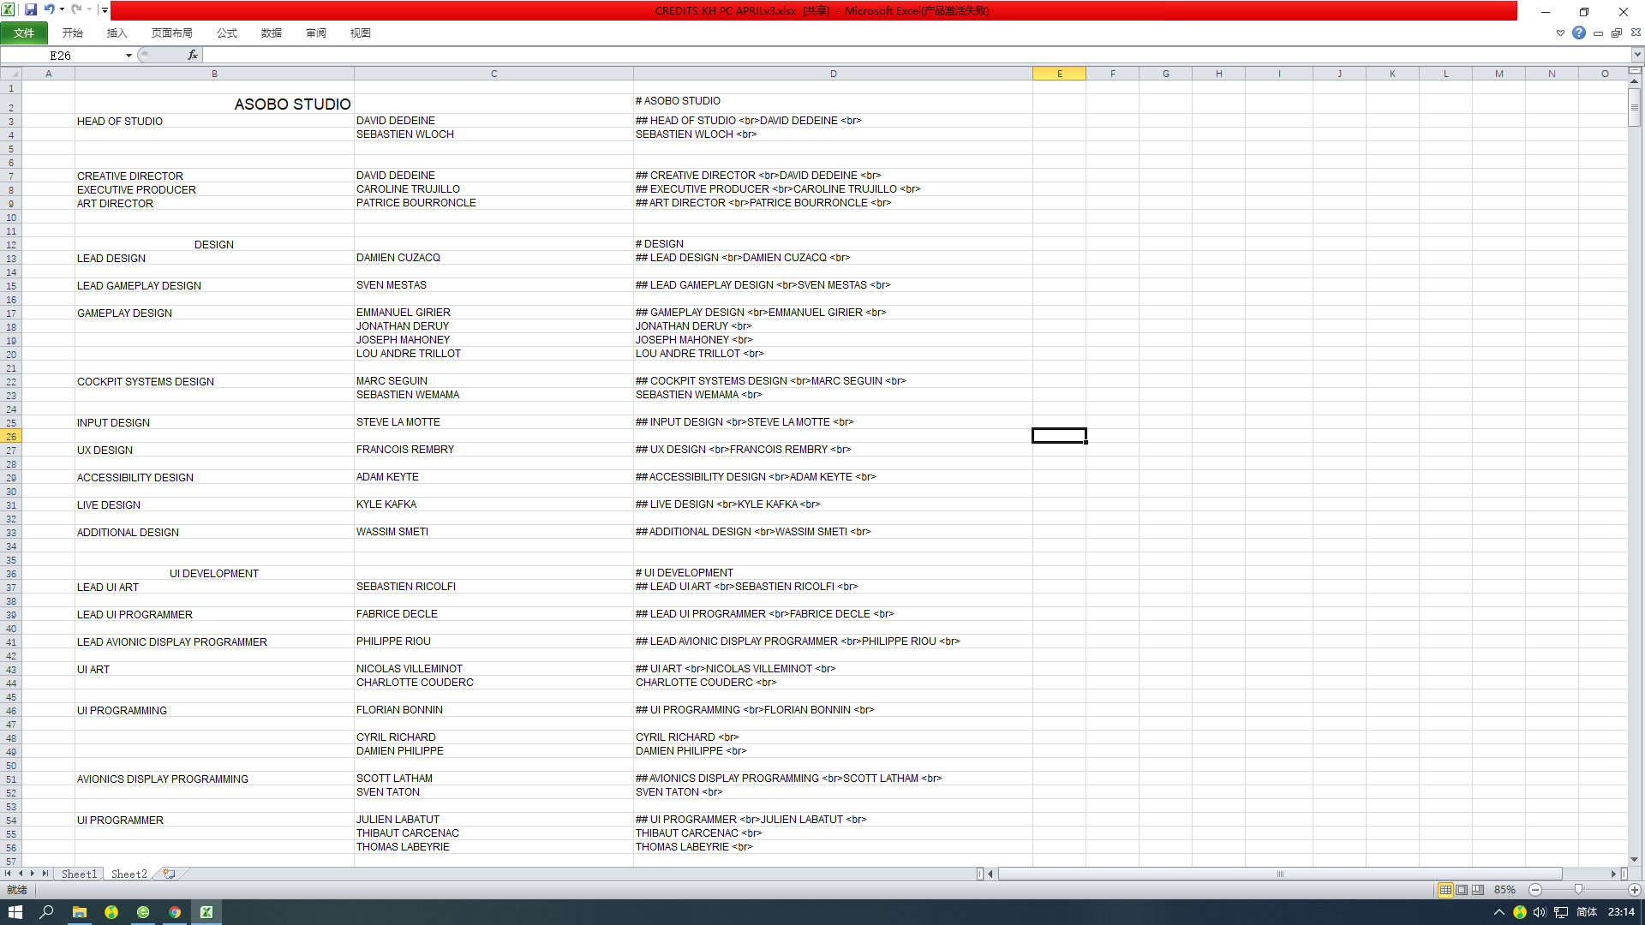Viewport: 1645px width, 925px height.
Task: Select the Sheet2 tab
Action: coord(129,874)
